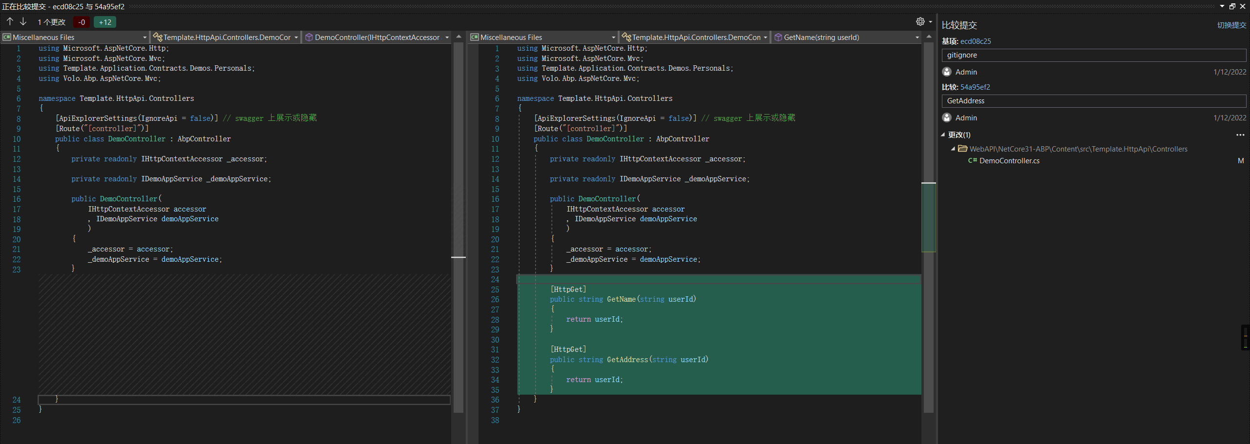Viewport: 1250px width, 444px height.
Task: Click Admin avatar for gitignore commit
Action: (947, 72)
